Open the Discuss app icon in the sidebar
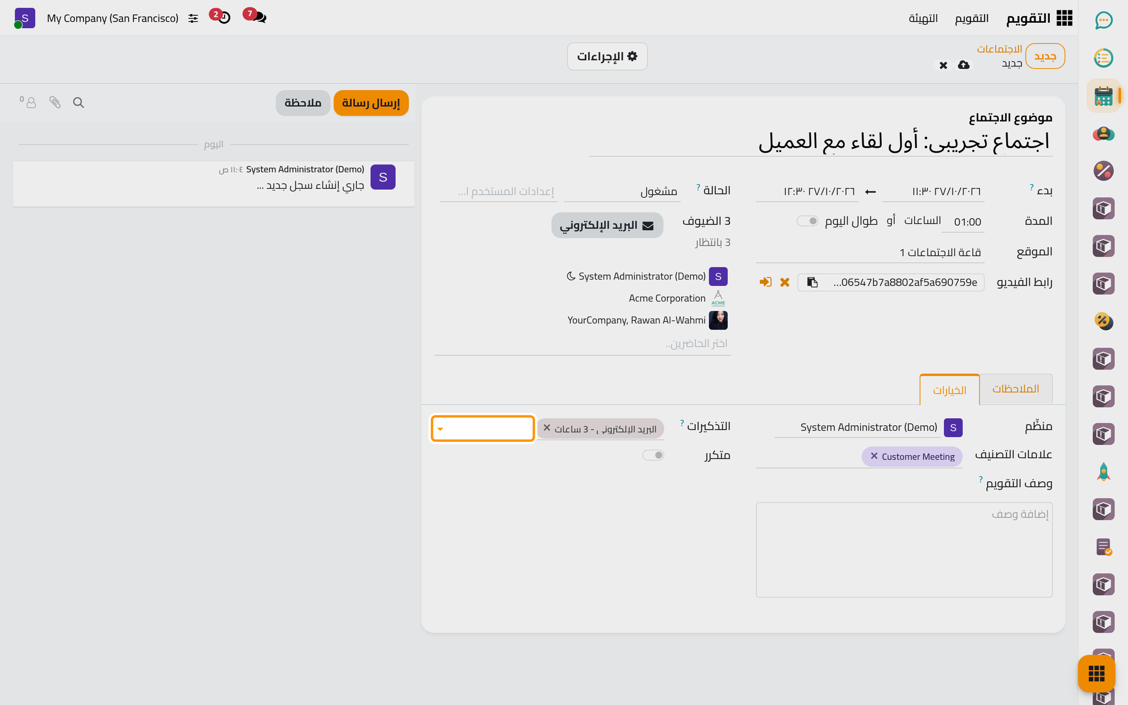 point(1103,21)
